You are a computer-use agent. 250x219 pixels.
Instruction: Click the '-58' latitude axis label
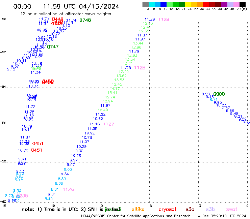[x=3, y=161]
